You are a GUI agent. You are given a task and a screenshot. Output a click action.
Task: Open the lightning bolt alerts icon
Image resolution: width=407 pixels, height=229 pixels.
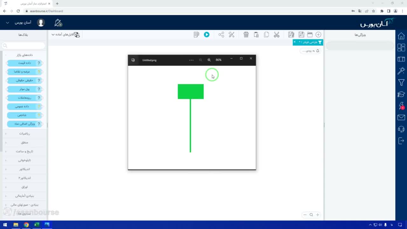401,106
